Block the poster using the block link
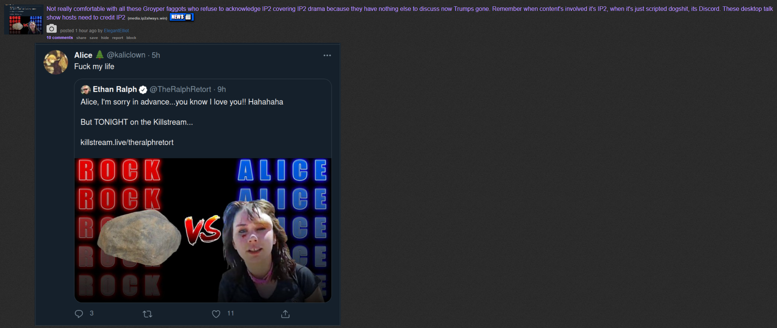 coord(131,38)
